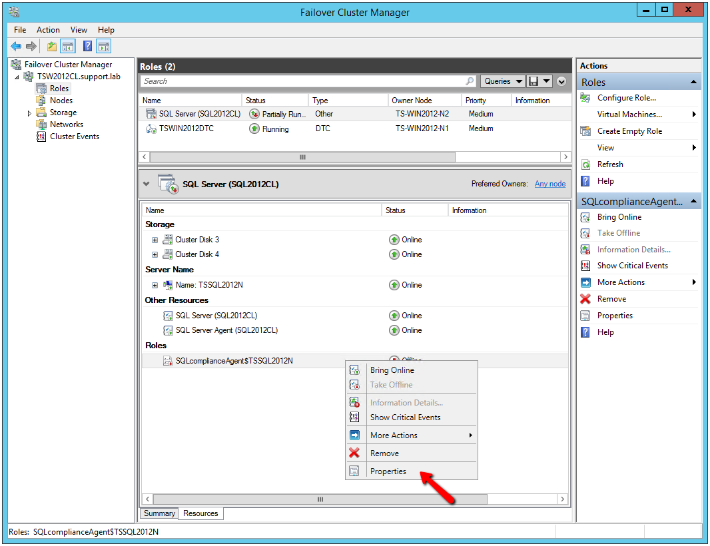Click the Forward arrow toolbar icon
This screenshot has width=710, height=546.
31,46
